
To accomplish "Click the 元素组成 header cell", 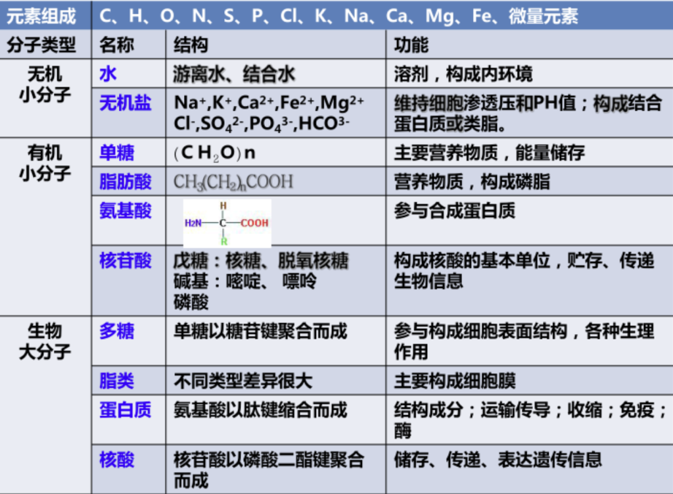I will pyautogui.click(x=41, y=15).
